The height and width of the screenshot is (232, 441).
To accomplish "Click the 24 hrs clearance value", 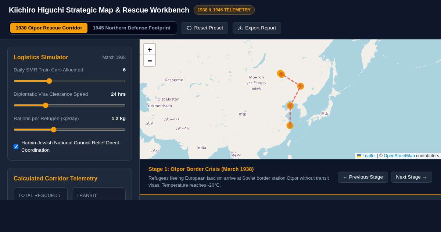I will (x=118, y=94).
